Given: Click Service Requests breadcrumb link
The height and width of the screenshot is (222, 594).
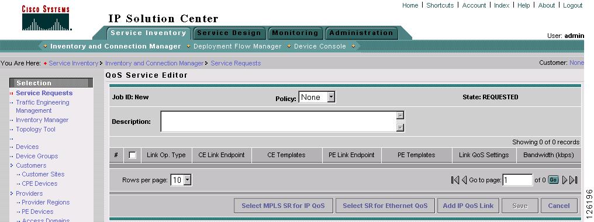Looking at the screenshot, I should 236,63.
